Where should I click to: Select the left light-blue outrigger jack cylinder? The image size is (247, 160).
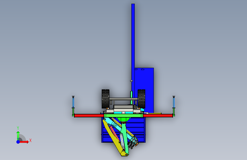[x=73, y=102]
